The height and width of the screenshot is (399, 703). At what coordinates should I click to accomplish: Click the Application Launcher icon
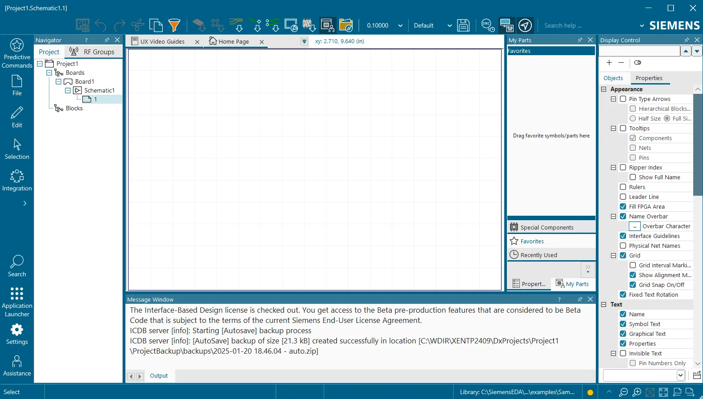pos(17,302)
